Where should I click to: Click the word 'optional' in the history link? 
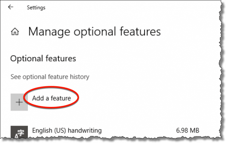pos(34,77)
